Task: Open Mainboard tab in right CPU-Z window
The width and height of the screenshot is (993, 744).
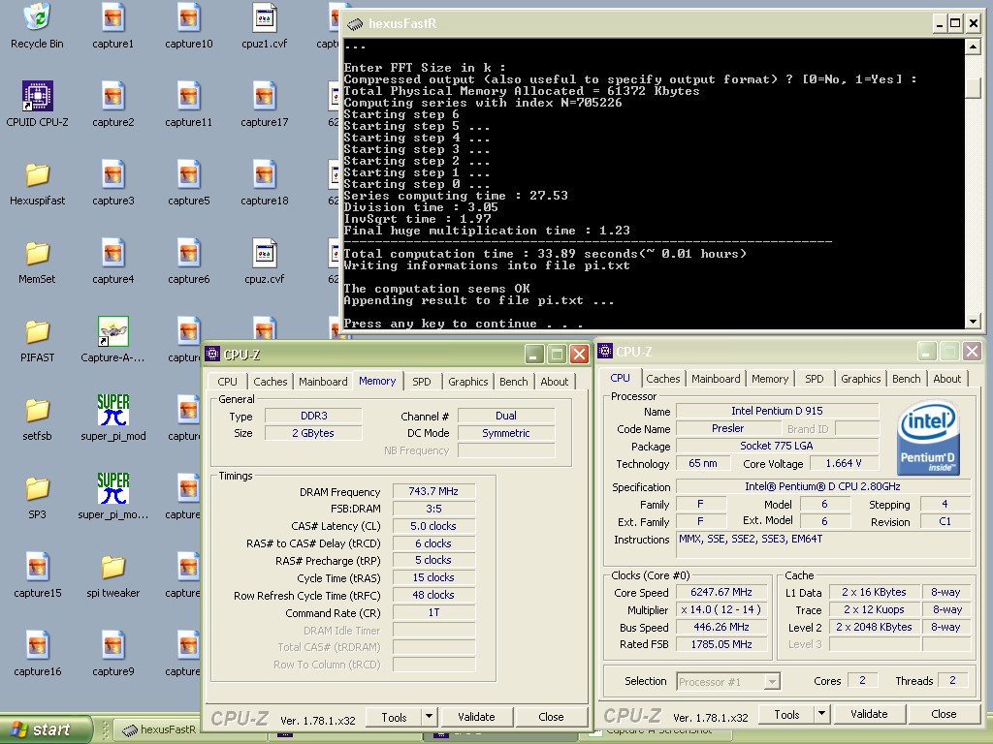Action: click(x=716, y=379)
